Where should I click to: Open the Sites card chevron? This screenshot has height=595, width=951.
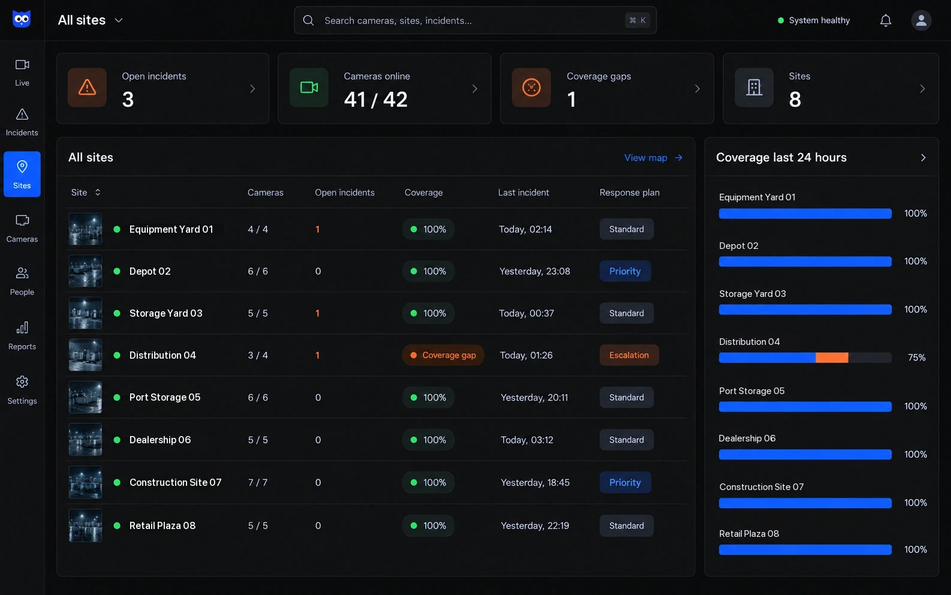point(922,89)
